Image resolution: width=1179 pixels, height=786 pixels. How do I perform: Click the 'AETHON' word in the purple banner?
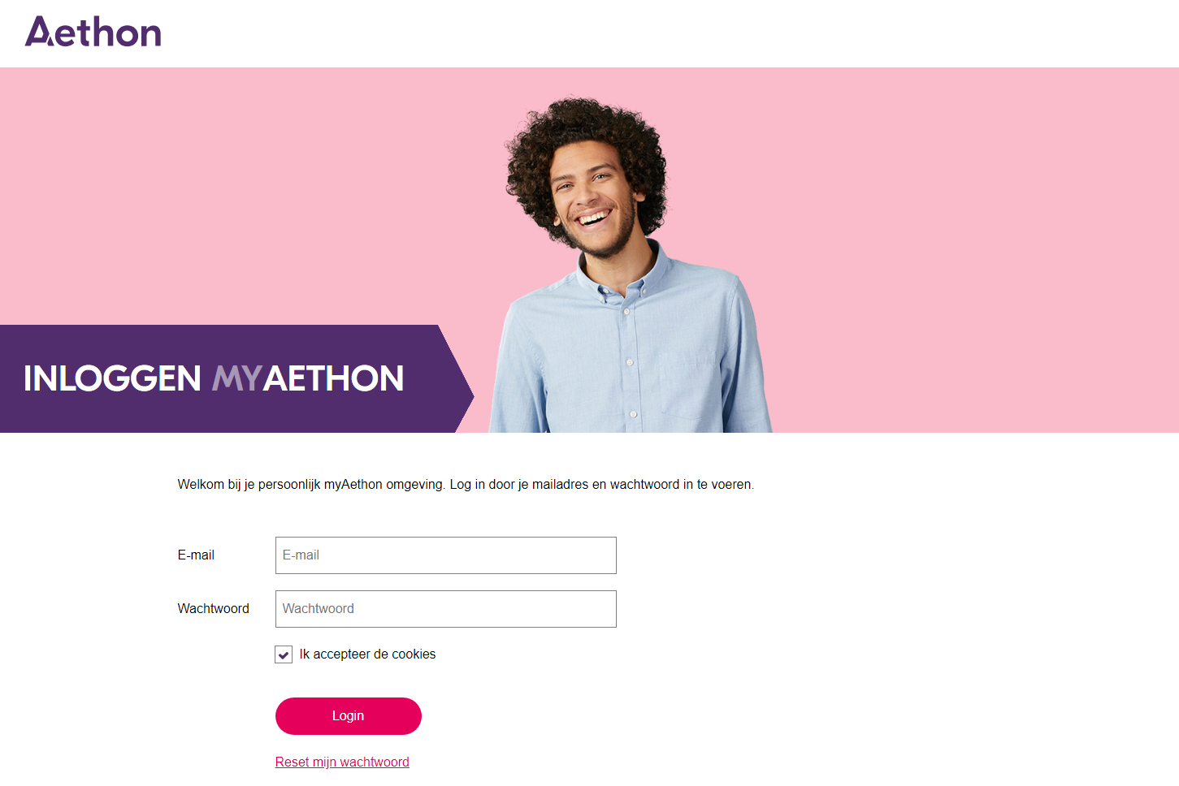333,378
